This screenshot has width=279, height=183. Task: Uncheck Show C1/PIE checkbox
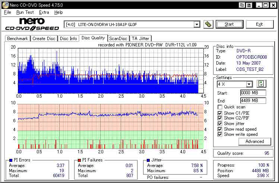(x=220, y=113)
